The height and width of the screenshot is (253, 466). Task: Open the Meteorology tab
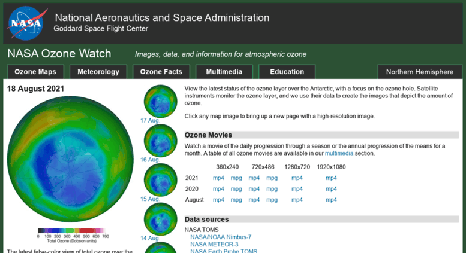coord(98,72)
